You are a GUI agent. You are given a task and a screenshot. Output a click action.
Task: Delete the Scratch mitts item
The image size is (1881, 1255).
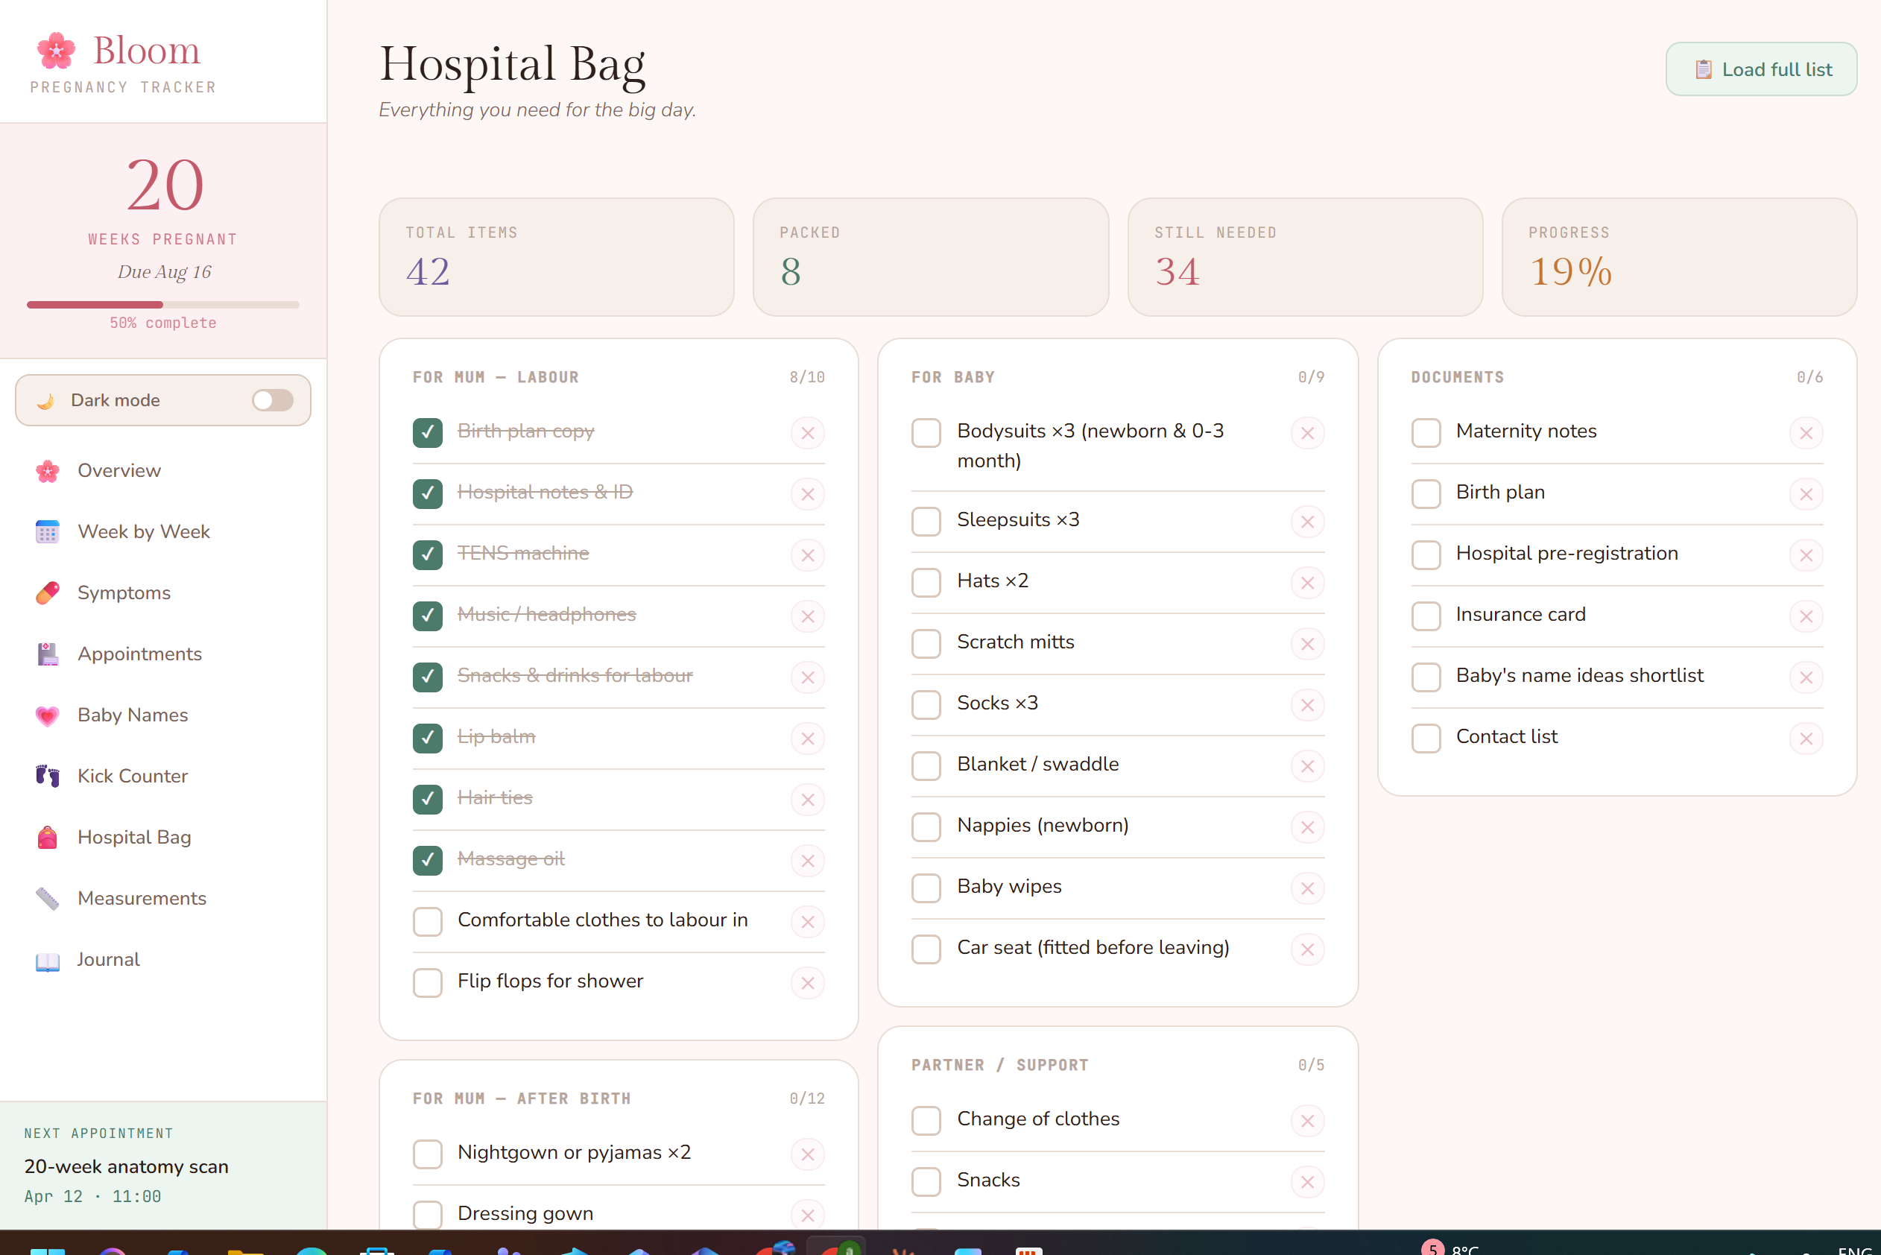pos(1307,645)
